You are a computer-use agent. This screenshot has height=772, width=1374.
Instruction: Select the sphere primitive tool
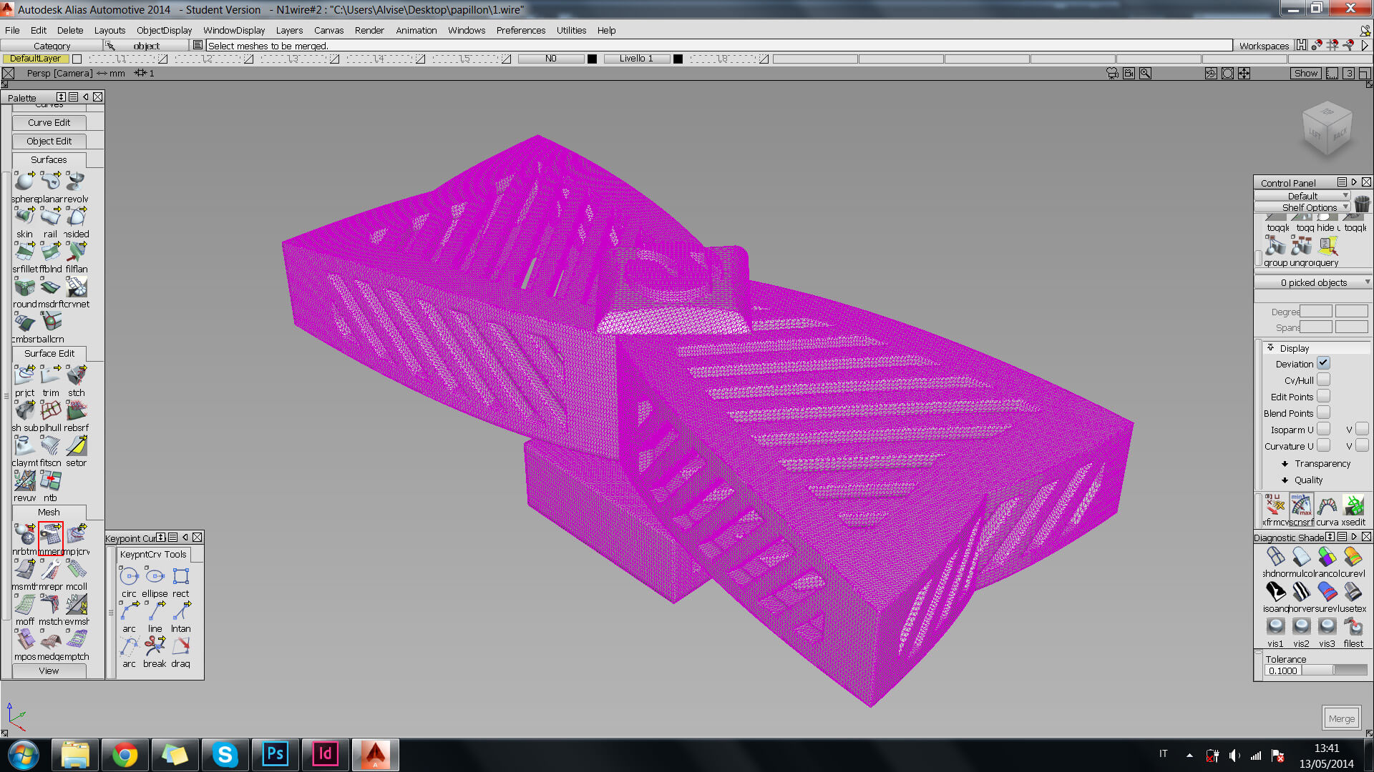coord(24,182)
